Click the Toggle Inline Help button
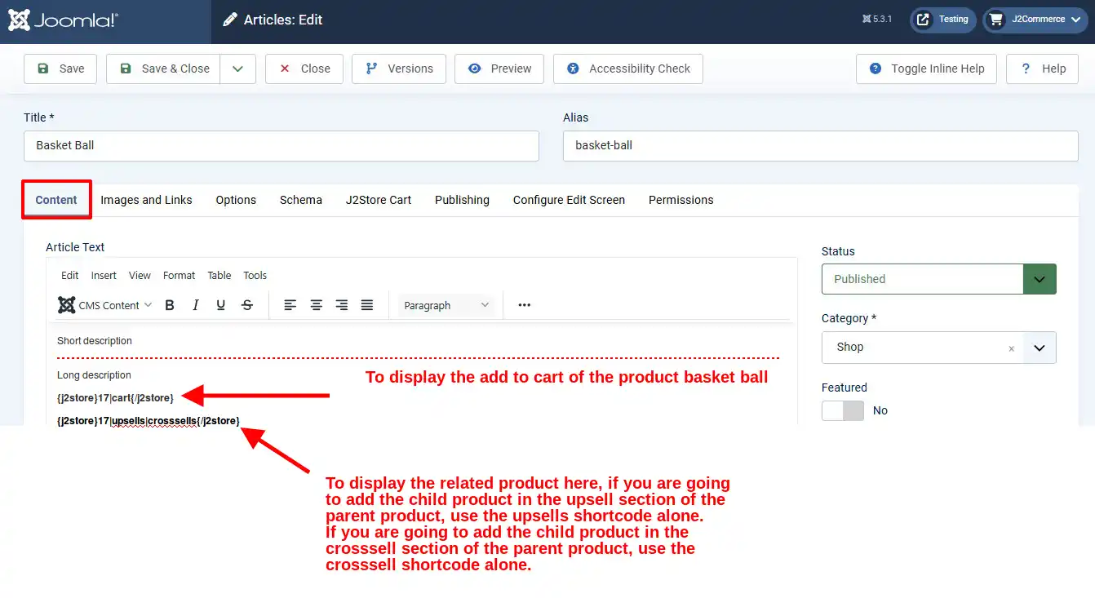Viewport: 1095px width, 598px height. click(x=927, y=69)
